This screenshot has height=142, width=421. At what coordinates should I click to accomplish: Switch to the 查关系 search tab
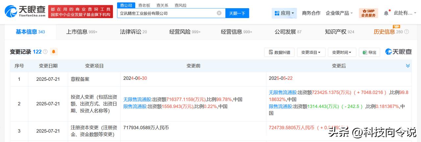[162, 5]
